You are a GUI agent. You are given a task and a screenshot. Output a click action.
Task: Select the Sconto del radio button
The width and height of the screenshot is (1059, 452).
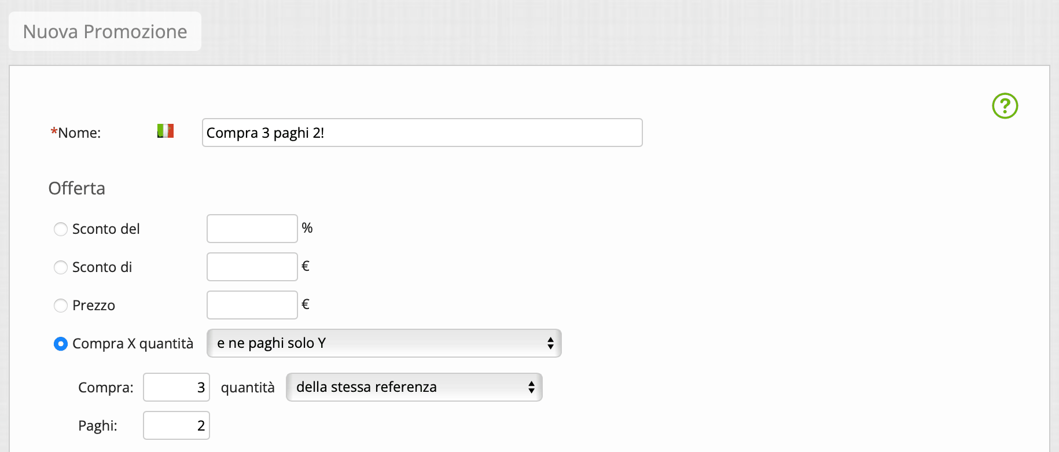coord(61,229)
